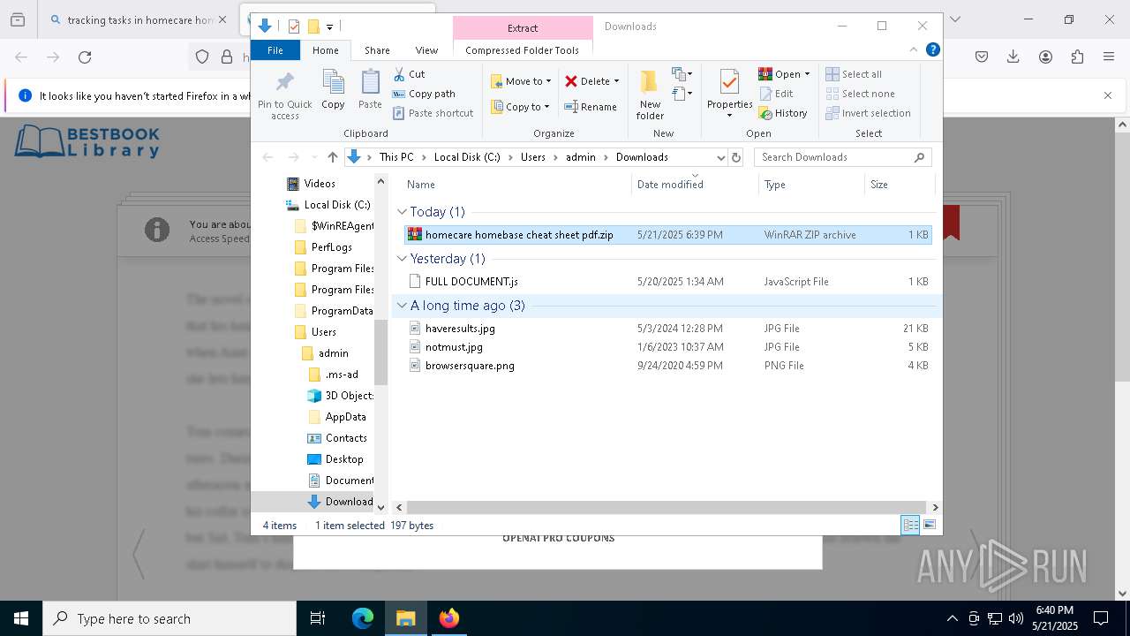Viewport: 1130px width, 636px height.
Task: Open Move to dropdown
Action: 521,81
